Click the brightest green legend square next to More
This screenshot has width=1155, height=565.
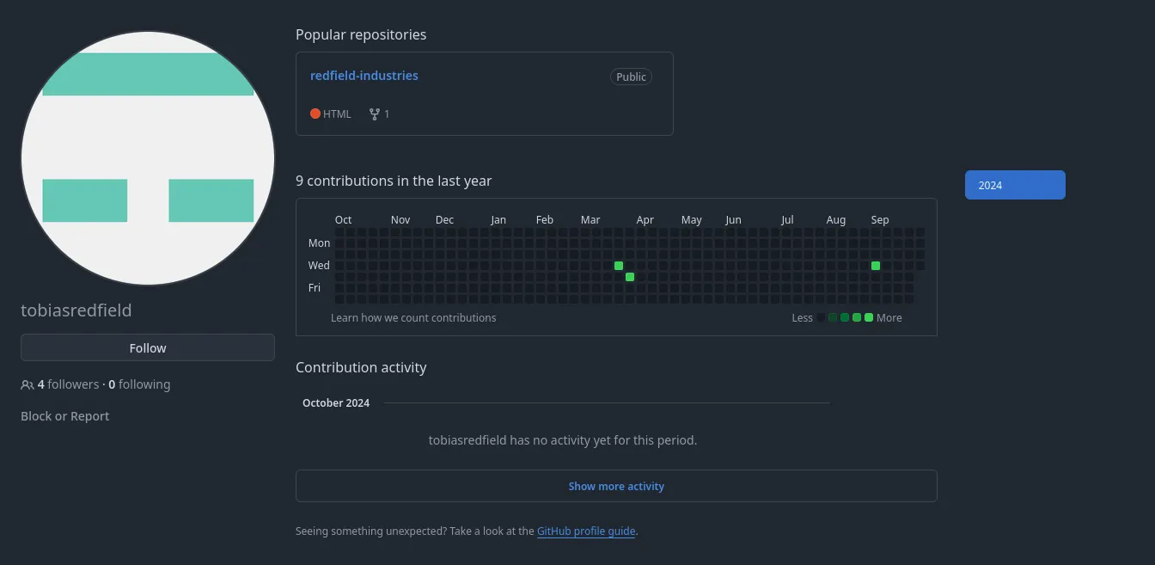tap(867, 317)
